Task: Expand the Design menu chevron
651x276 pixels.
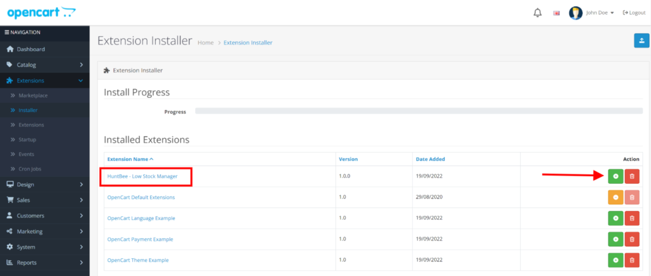Action: click(x=81, y=184)
